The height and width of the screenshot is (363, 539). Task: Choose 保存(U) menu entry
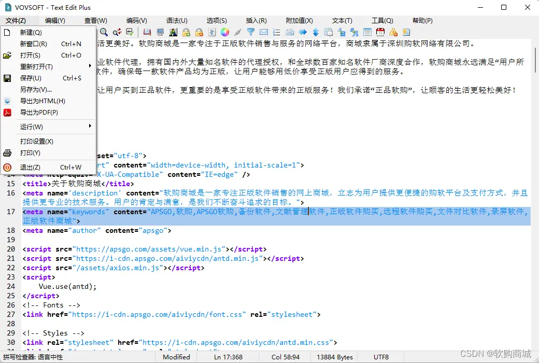tap(48, 78)
